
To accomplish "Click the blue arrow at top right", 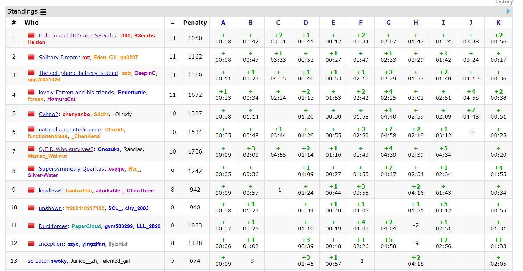I will pyautogui.click(x=508, y=11).
